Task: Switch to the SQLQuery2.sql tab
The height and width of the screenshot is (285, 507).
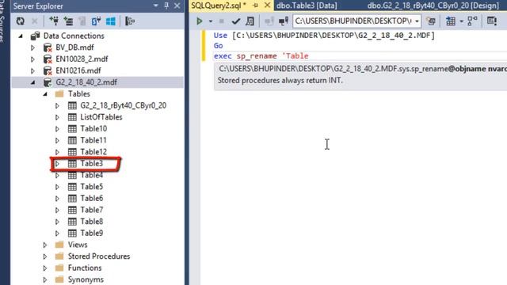Action: coord(219,6)
